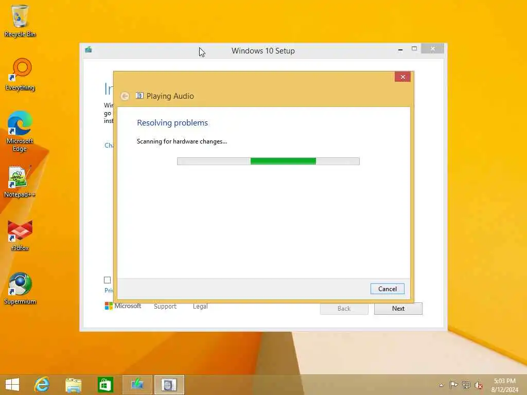This screenshot has height=395, width=527.
Task: Click the Windows 10 Setup title text
Action: click(263, 51)
